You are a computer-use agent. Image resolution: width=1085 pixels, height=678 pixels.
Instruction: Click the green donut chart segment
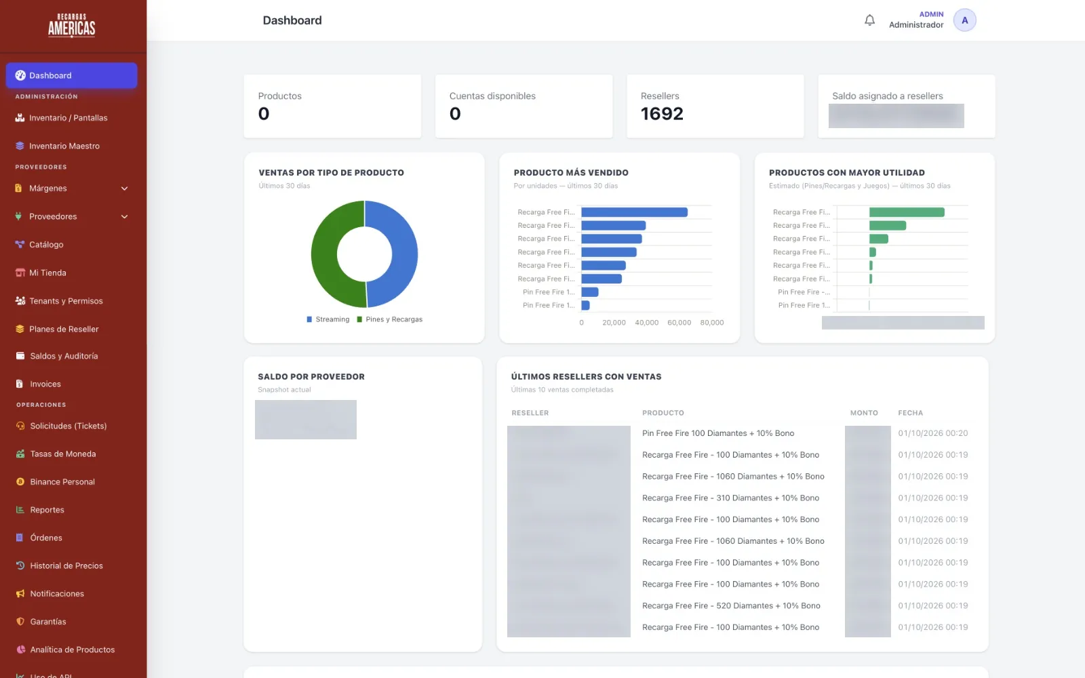[325, 254]
